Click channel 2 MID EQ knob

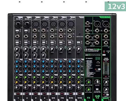point(26,66)
